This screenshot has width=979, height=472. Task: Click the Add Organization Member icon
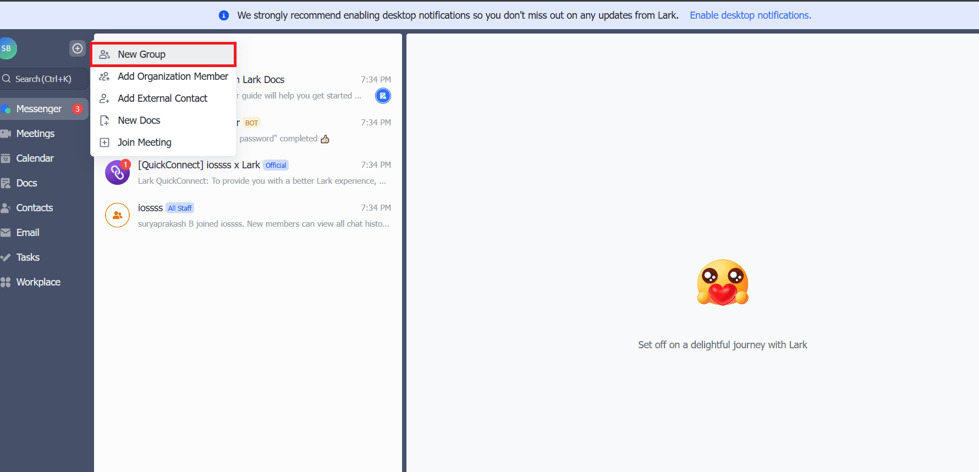105,76
